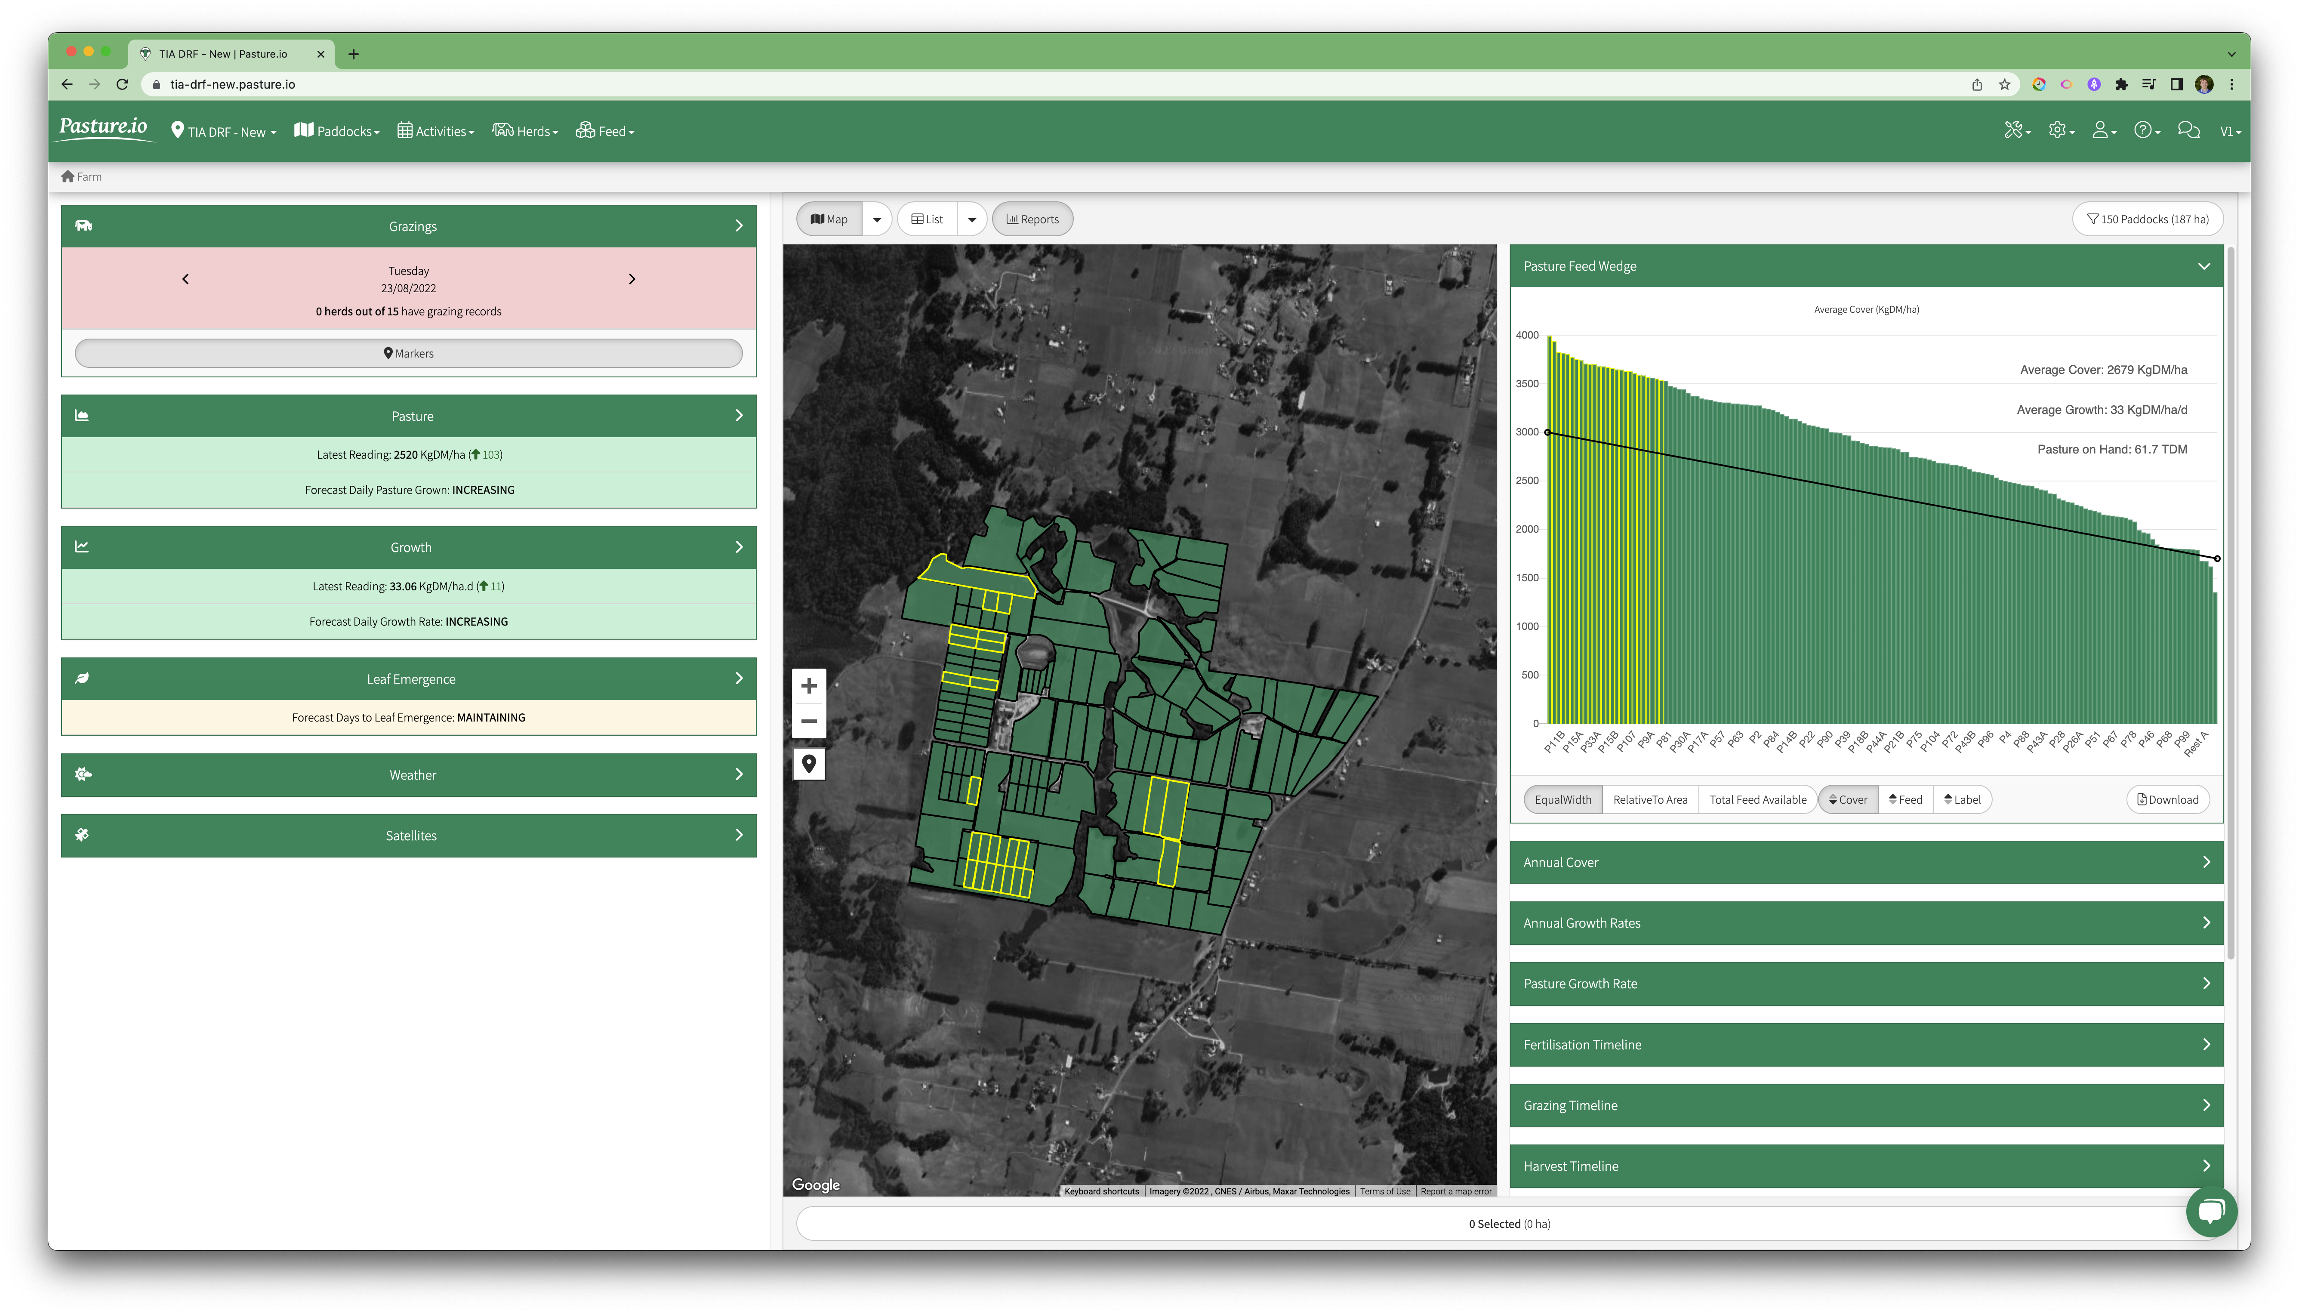Click the Leaf Emergence leaf icon

pyautogui.click(x=82, y=679)
